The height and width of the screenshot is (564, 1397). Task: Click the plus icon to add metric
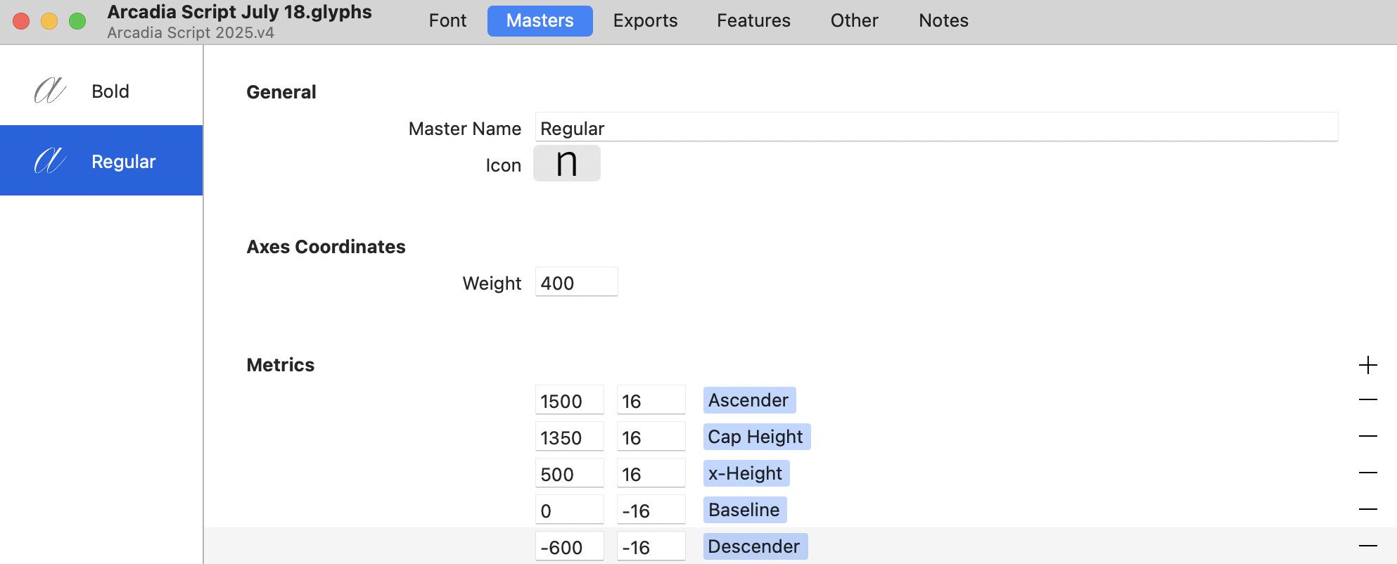tap(1367, 365)
